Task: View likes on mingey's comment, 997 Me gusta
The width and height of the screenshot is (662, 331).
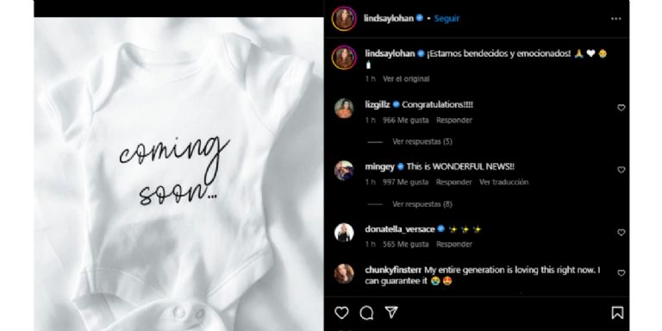Action: pyautogui.click(x=405, y=183)
